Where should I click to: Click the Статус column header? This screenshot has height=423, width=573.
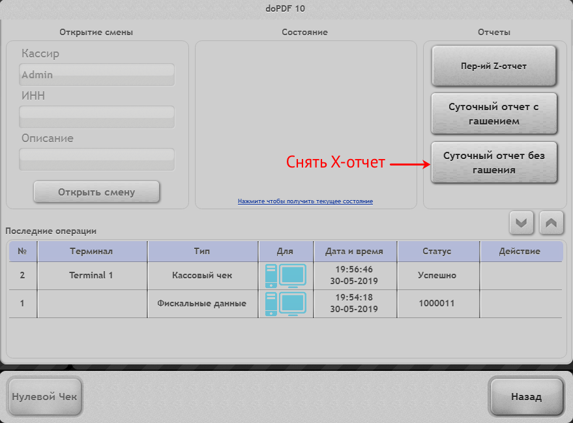(x=438, y=252)
